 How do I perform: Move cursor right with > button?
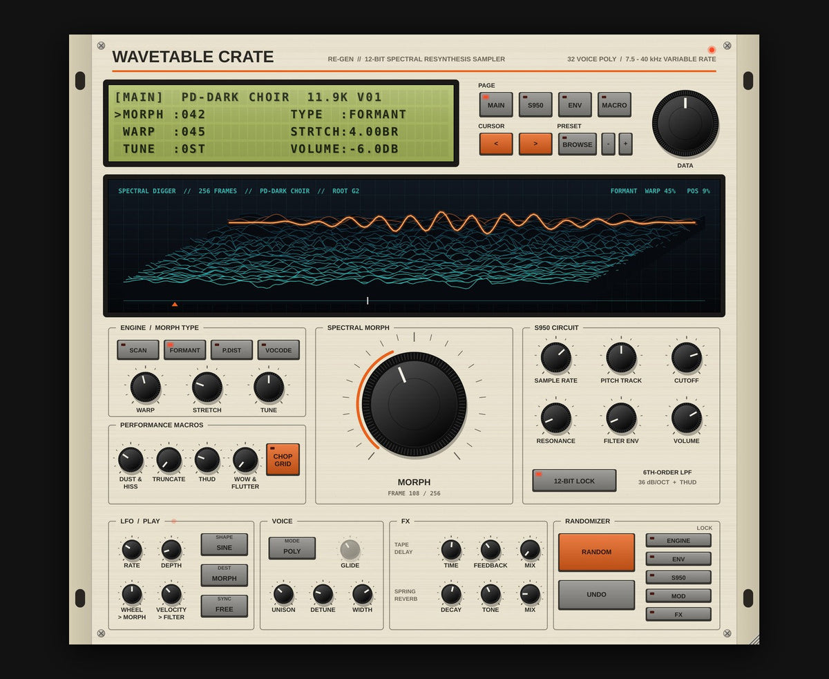(535, 144)
